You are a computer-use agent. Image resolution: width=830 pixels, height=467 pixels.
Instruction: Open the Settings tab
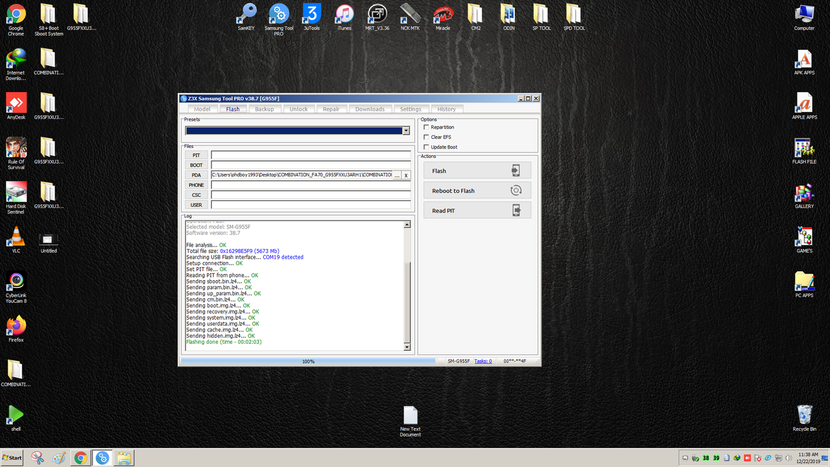(x=411, y=109)
